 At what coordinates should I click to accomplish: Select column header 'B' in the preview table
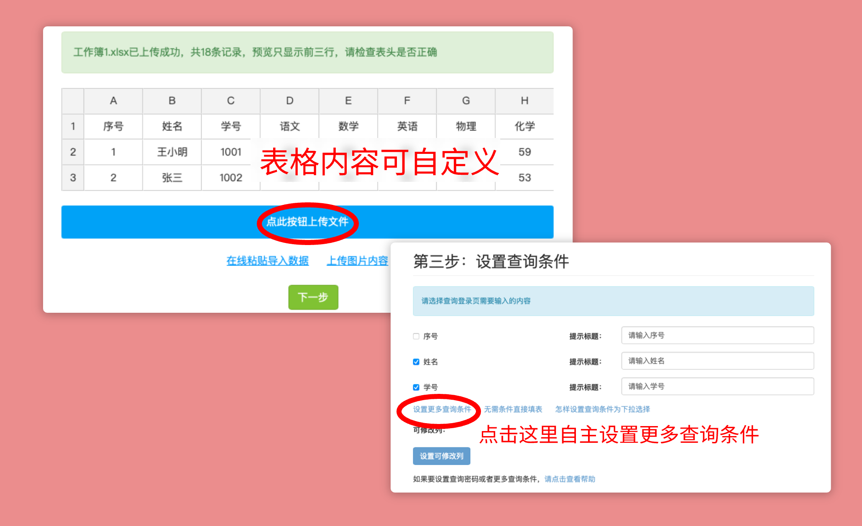tap(172, 101)
